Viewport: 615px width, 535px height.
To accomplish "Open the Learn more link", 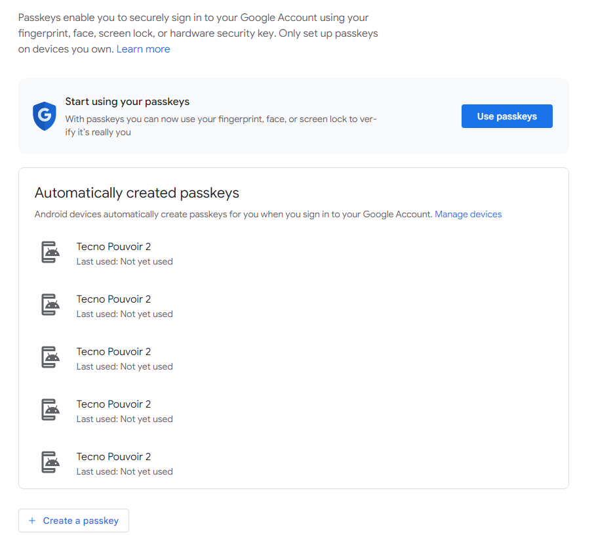I will click(x=143, y=49).
